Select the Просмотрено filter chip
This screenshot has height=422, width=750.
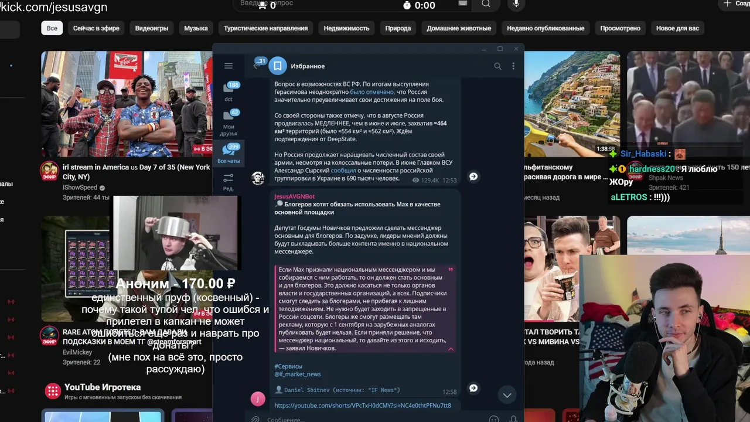pos(620,28)
